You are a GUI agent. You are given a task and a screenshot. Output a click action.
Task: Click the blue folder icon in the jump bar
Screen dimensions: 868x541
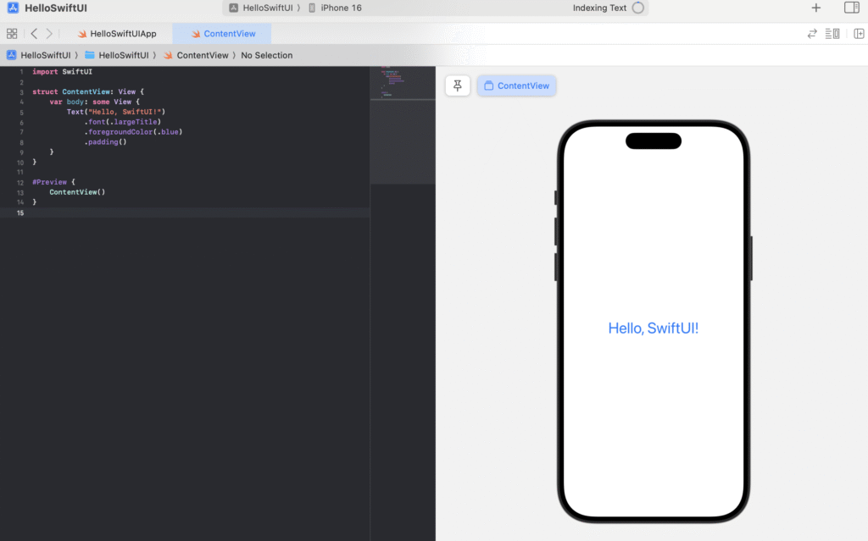[x=89, y=55]
